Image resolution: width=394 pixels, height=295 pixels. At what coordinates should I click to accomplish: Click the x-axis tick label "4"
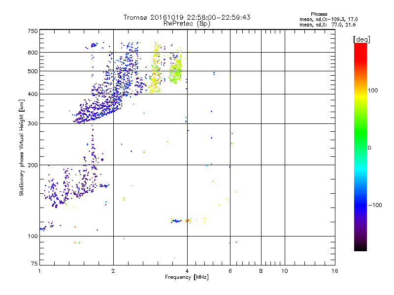tap(187, 271)
